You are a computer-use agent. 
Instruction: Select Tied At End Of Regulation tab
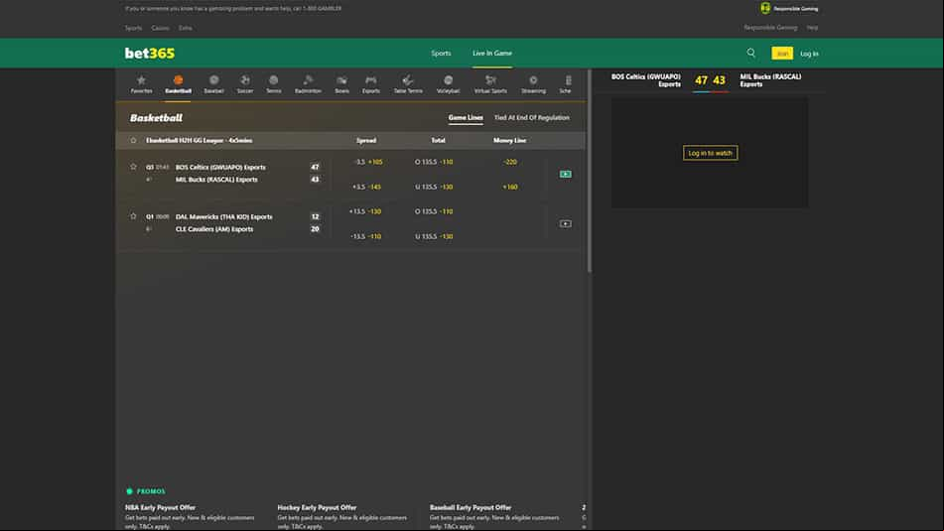pyautogui.click(x=532, y=117)
